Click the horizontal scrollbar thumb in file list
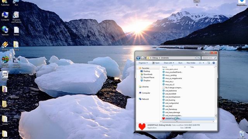248x139 pixels. click(x=177, y=121)
